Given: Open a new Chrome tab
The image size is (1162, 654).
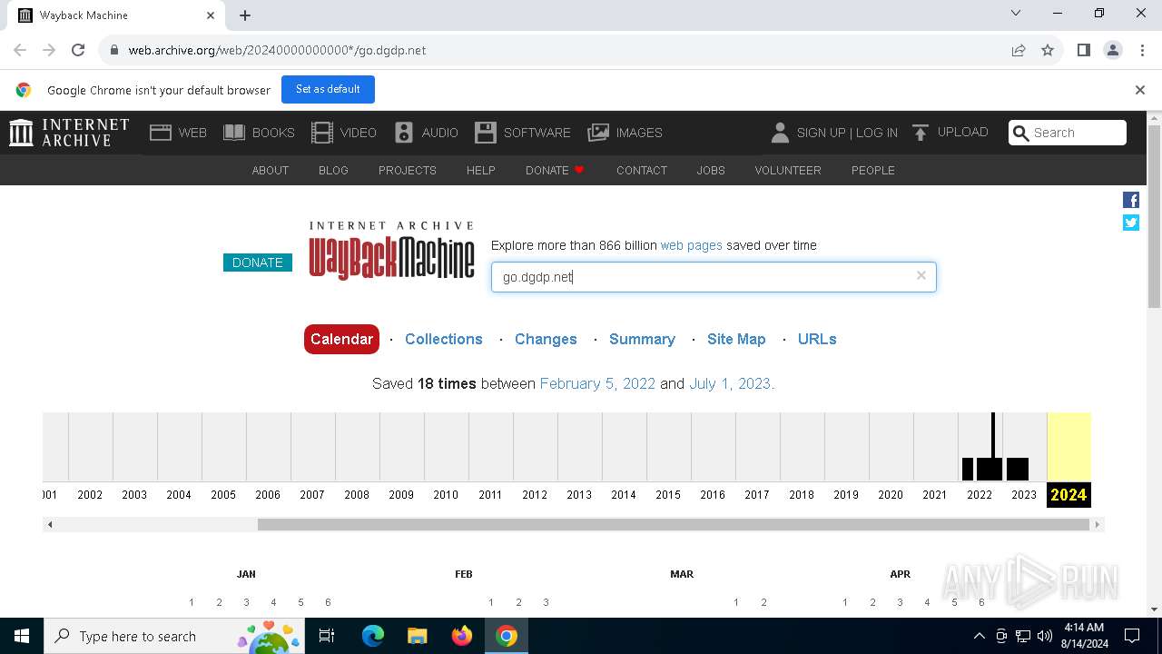Looking at the screenshot, I should coord(245,15).
